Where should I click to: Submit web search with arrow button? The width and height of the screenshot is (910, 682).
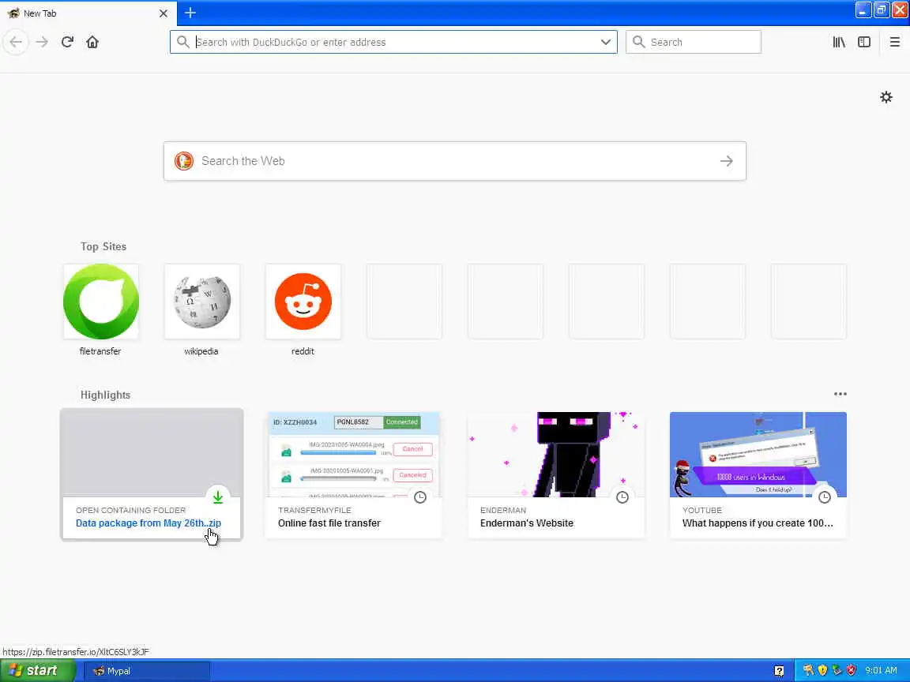click(x=727, y=161)
